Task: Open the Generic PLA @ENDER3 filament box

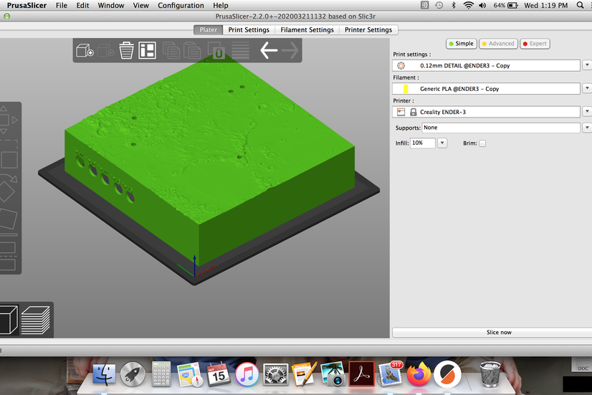Action: pyautogui.click(x=486, y=89)
